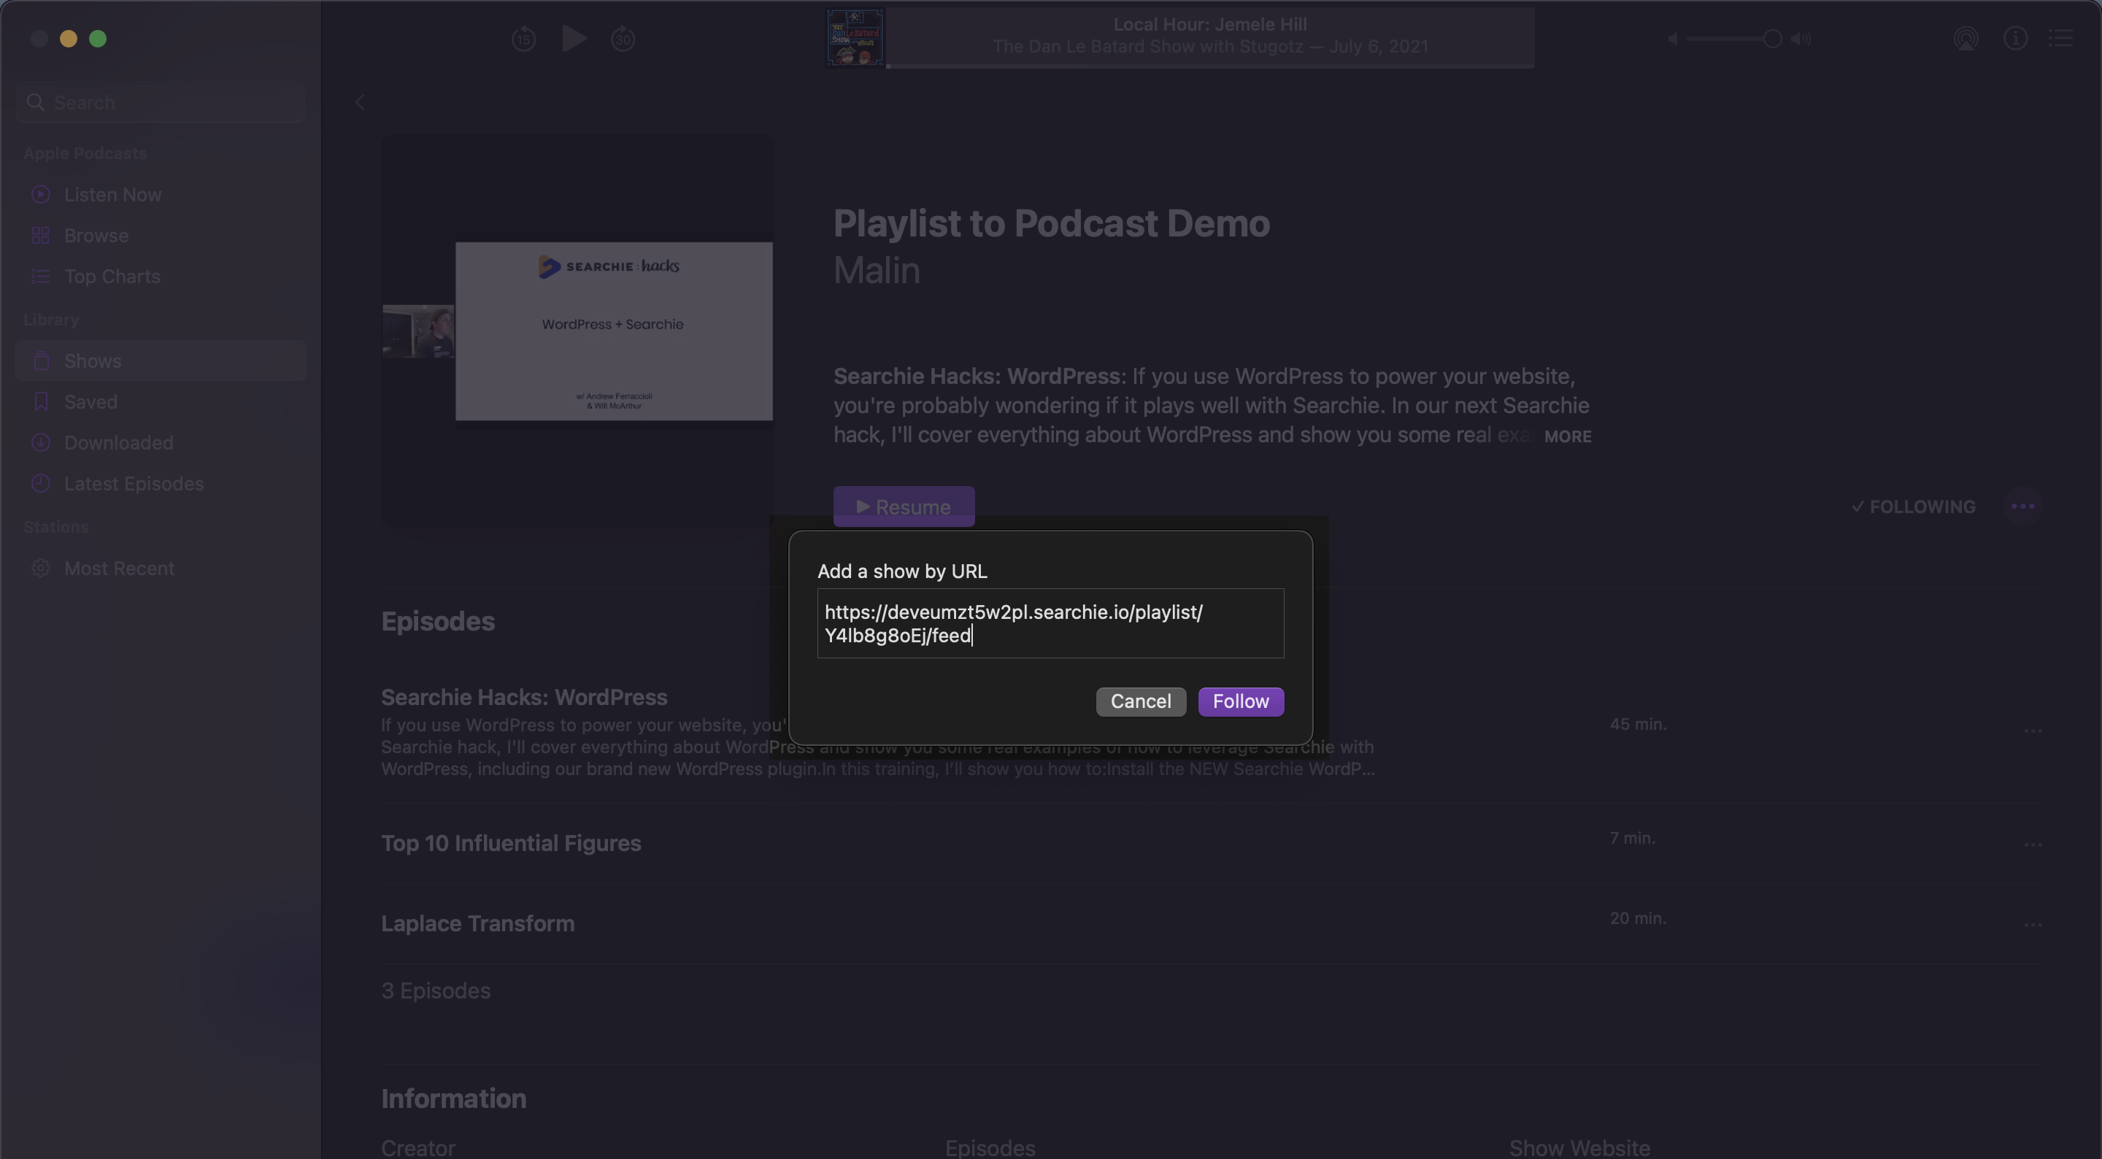Toggle the FOLLOWING status
2102x1159 pixels.
1914,507
